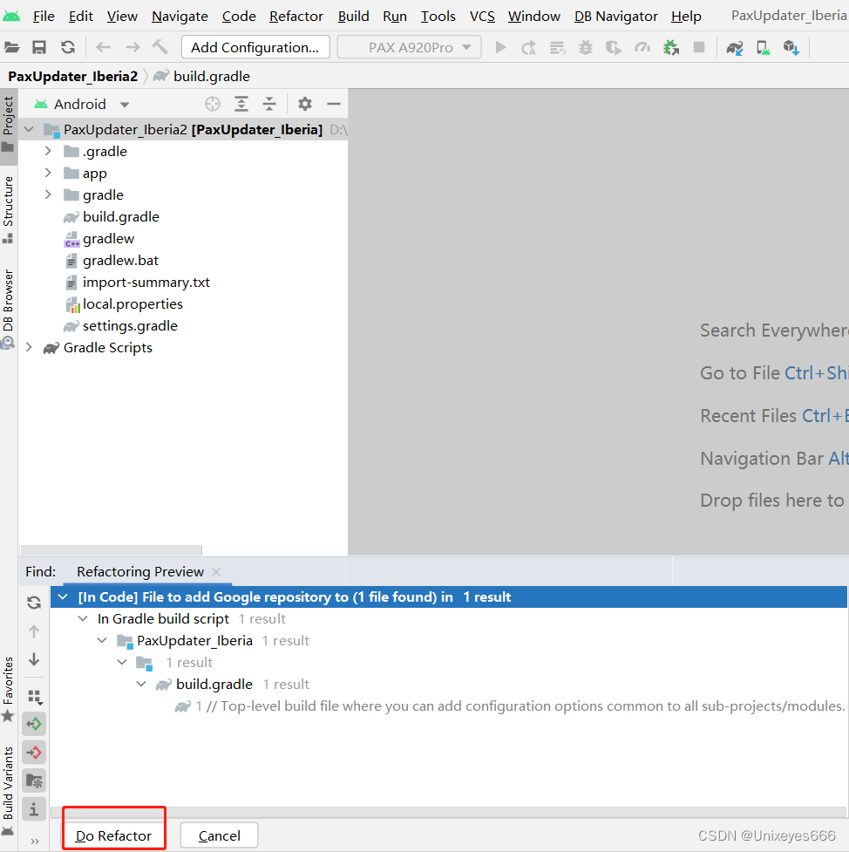The image size is (849, 852).
Task: Navigate forward with the right arrow
Action: click(x=132, y=48)
